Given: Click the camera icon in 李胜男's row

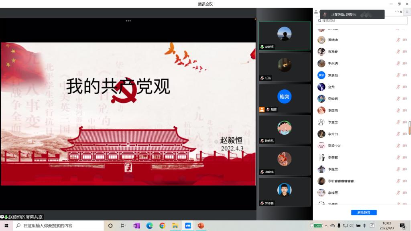Looking at the screenshot, I should click(405, 169).
